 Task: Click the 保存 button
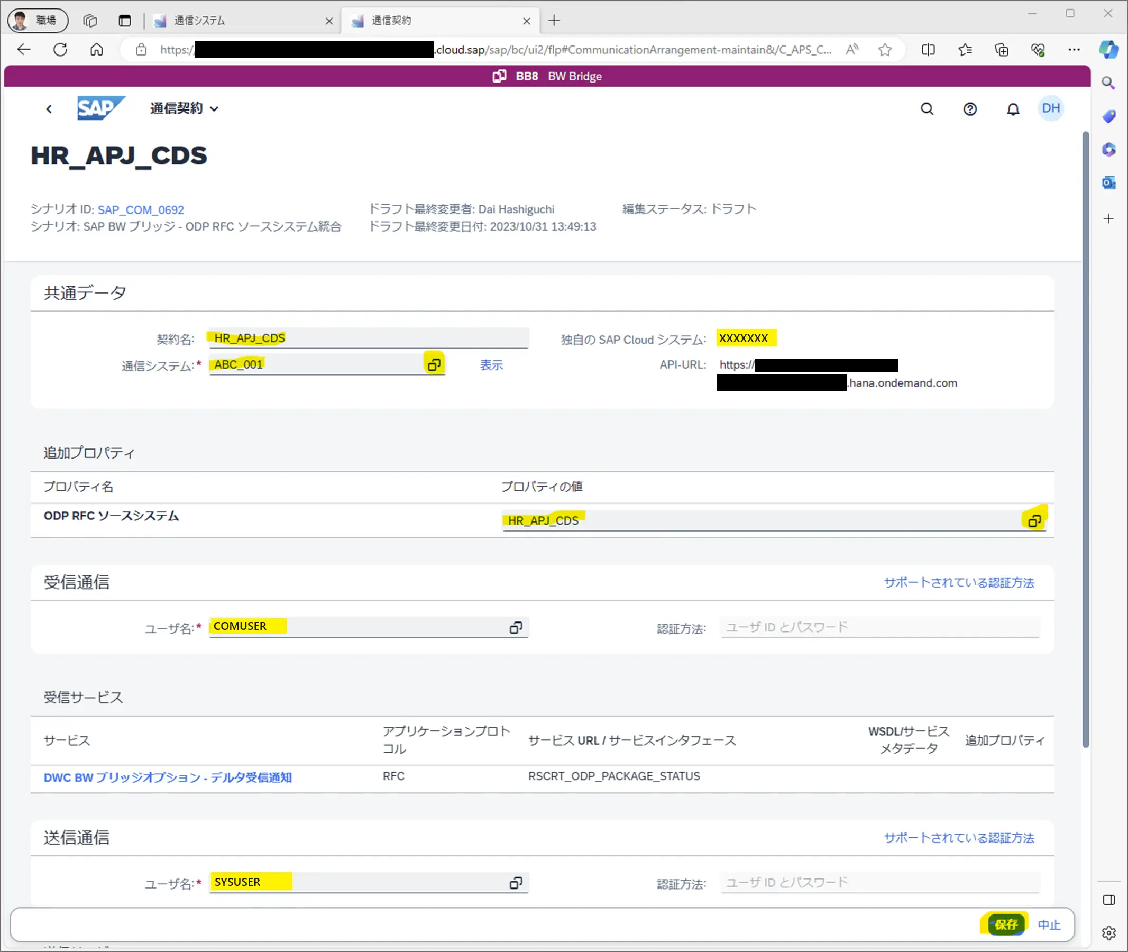(x=1006, y=924)
